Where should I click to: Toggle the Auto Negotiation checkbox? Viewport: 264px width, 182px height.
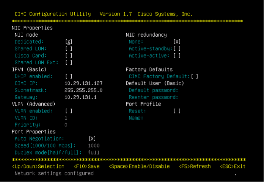click(92, 139)
